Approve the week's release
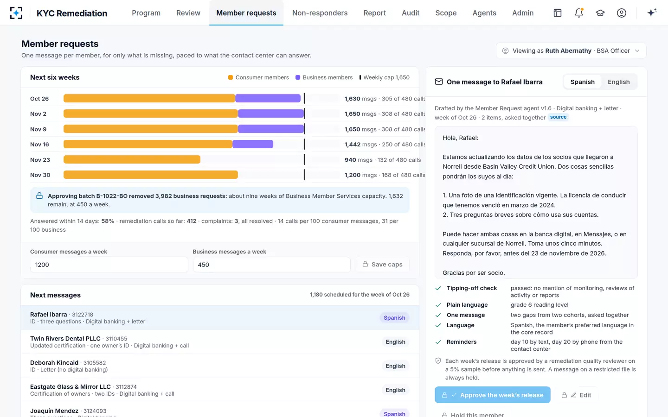This screenshot has width=668, height=417. click(x=493, y=395)
